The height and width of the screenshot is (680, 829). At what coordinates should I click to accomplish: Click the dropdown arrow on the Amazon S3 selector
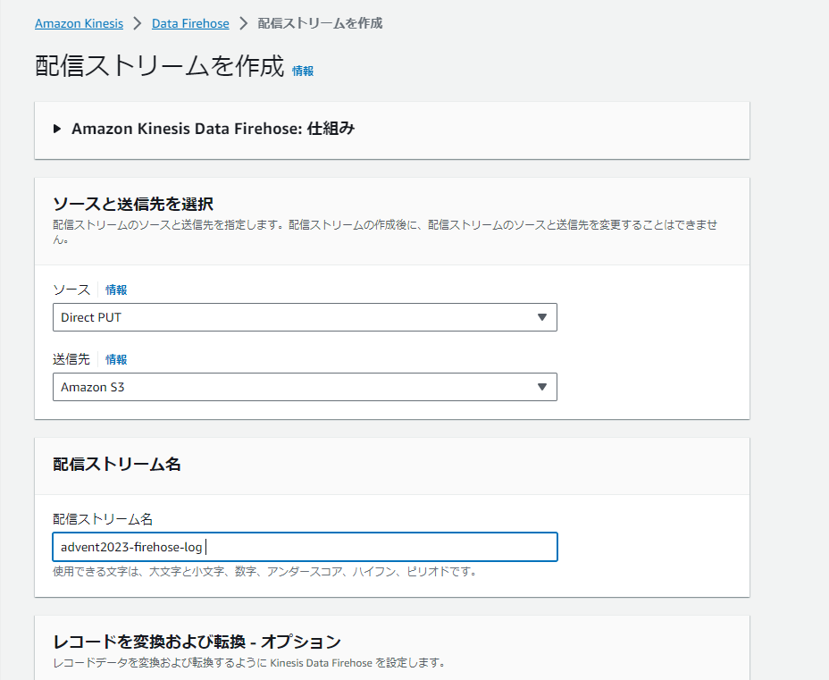pos(541,387)
